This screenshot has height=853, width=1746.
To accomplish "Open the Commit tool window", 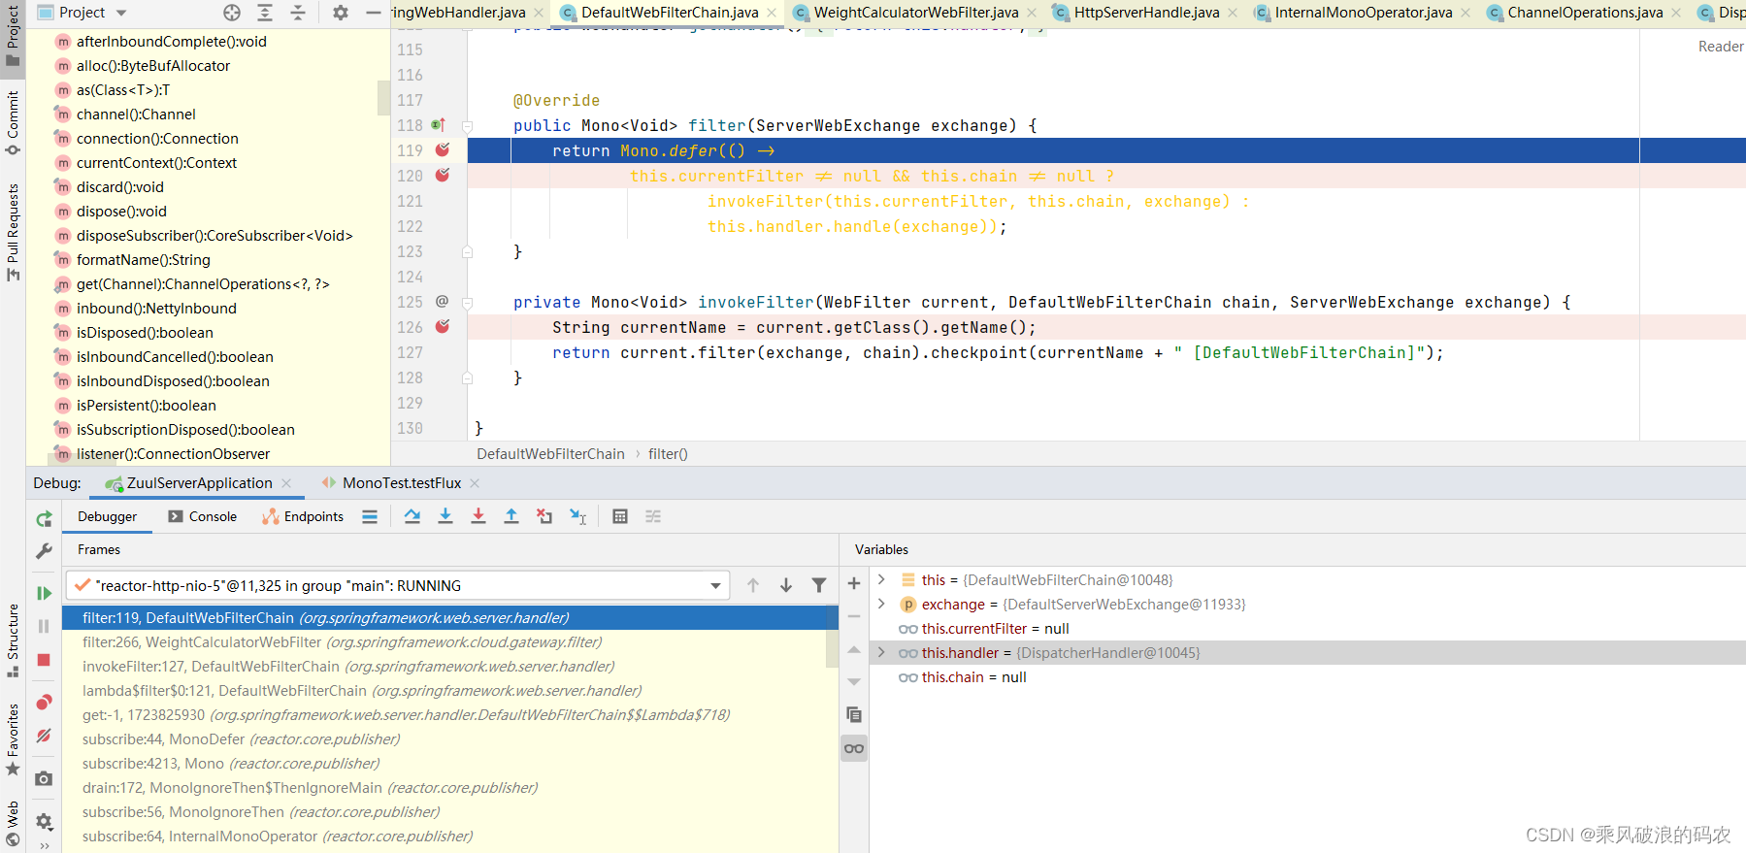I will 13,122.
